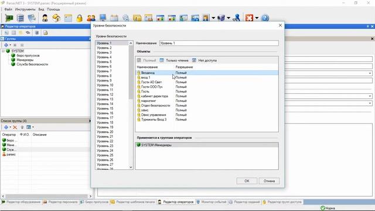Switch to Монитор событий tab
This screenshot has width=375, height=211.
[x=212, y=202]
